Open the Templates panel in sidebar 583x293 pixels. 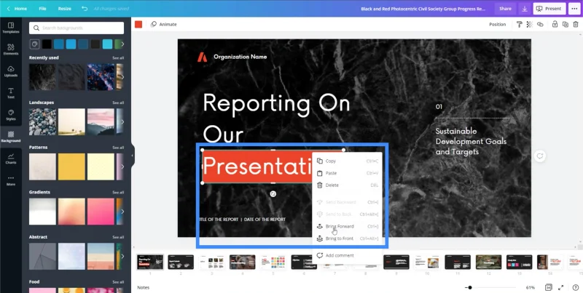(x=11, y=28)
